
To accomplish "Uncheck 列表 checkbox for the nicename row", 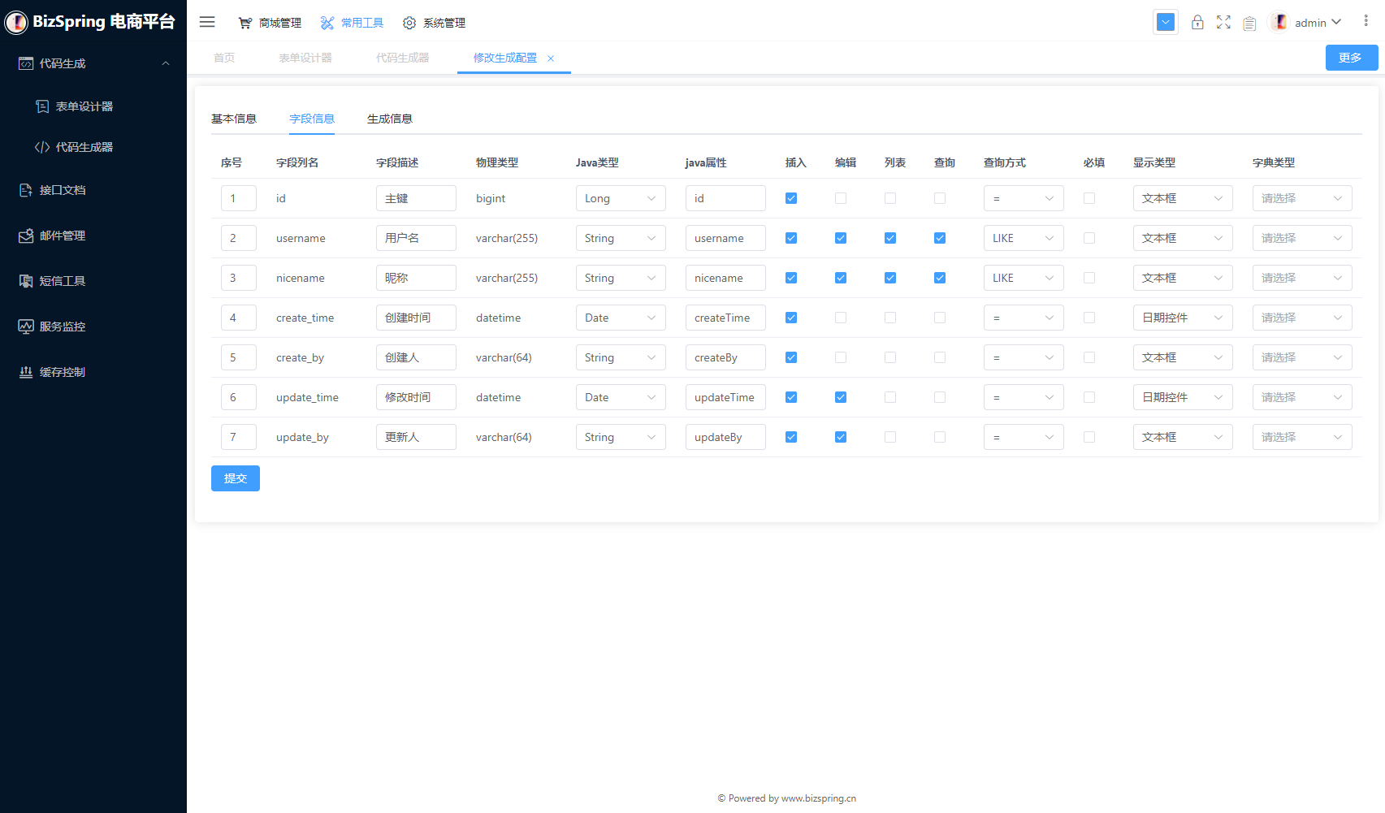I will pos(890,278).
